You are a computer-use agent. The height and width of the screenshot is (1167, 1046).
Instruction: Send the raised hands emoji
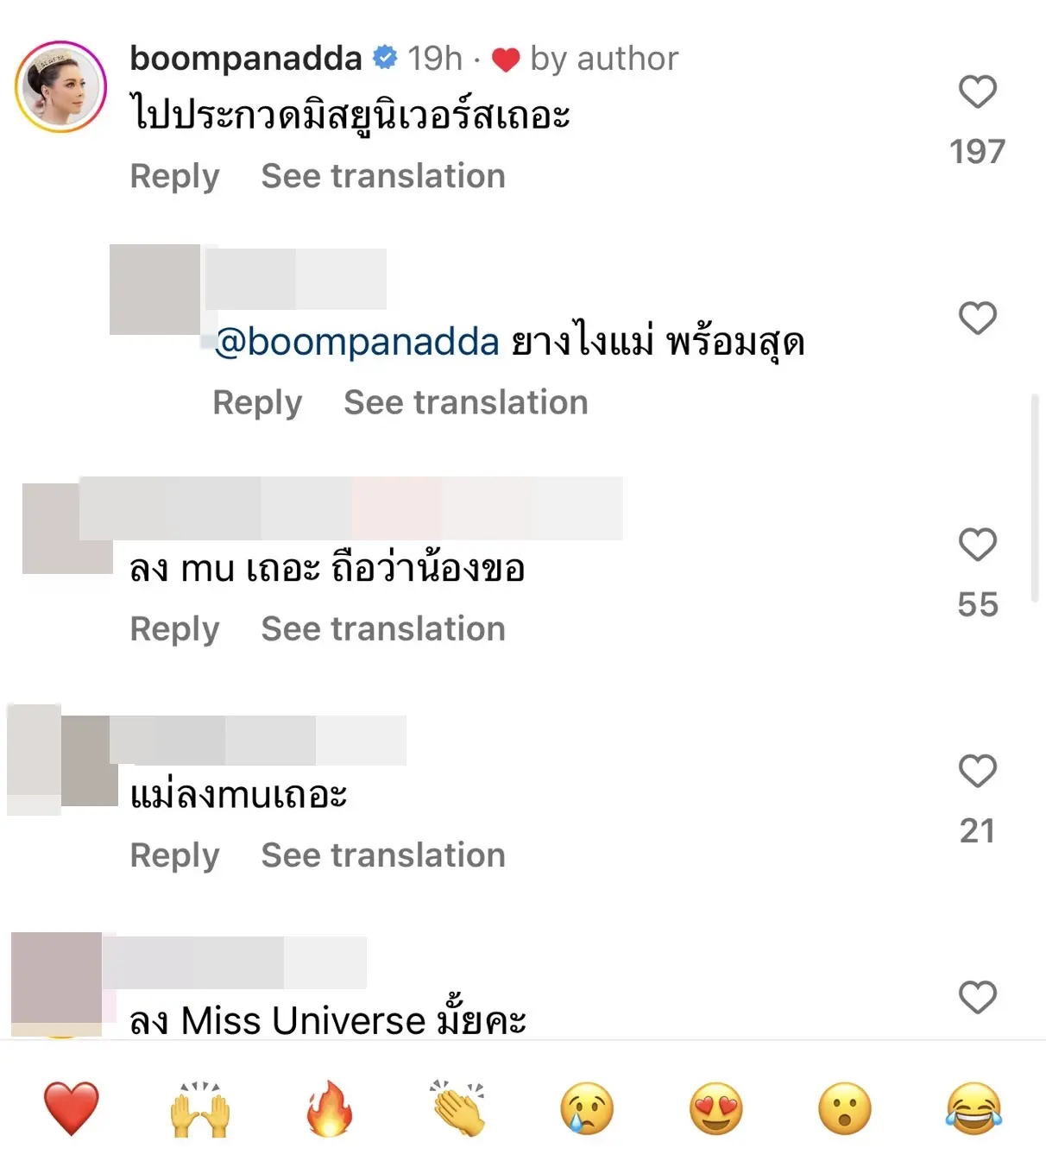(x=200, y=1108)
